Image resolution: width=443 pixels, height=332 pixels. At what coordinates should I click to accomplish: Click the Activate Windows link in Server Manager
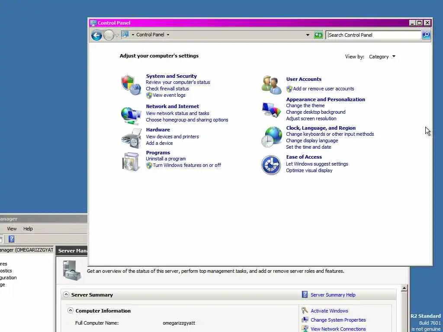(329, 311)
